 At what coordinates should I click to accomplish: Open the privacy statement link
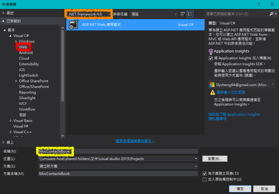tap(217, 119)
